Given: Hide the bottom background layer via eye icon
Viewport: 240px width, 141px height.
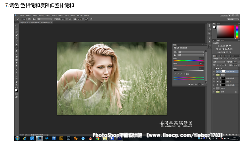Looking at the screenshot, I should tap(214, 92).
